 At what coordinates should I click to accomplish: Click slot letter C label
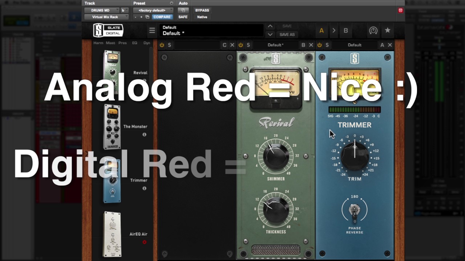click(225, 45)
